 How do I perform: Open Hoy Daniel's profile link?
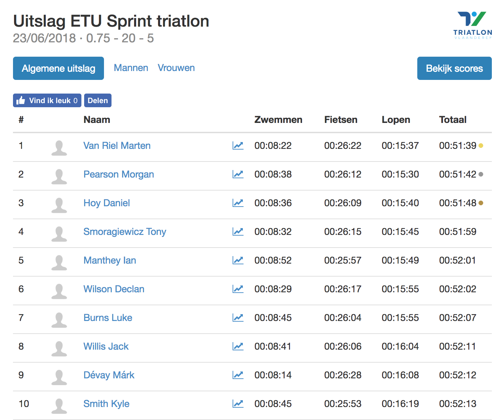pos(107,203)
